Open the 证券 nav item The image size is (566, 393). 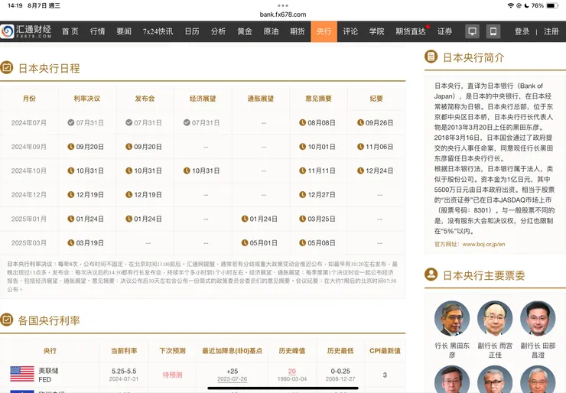pos(444,31)
